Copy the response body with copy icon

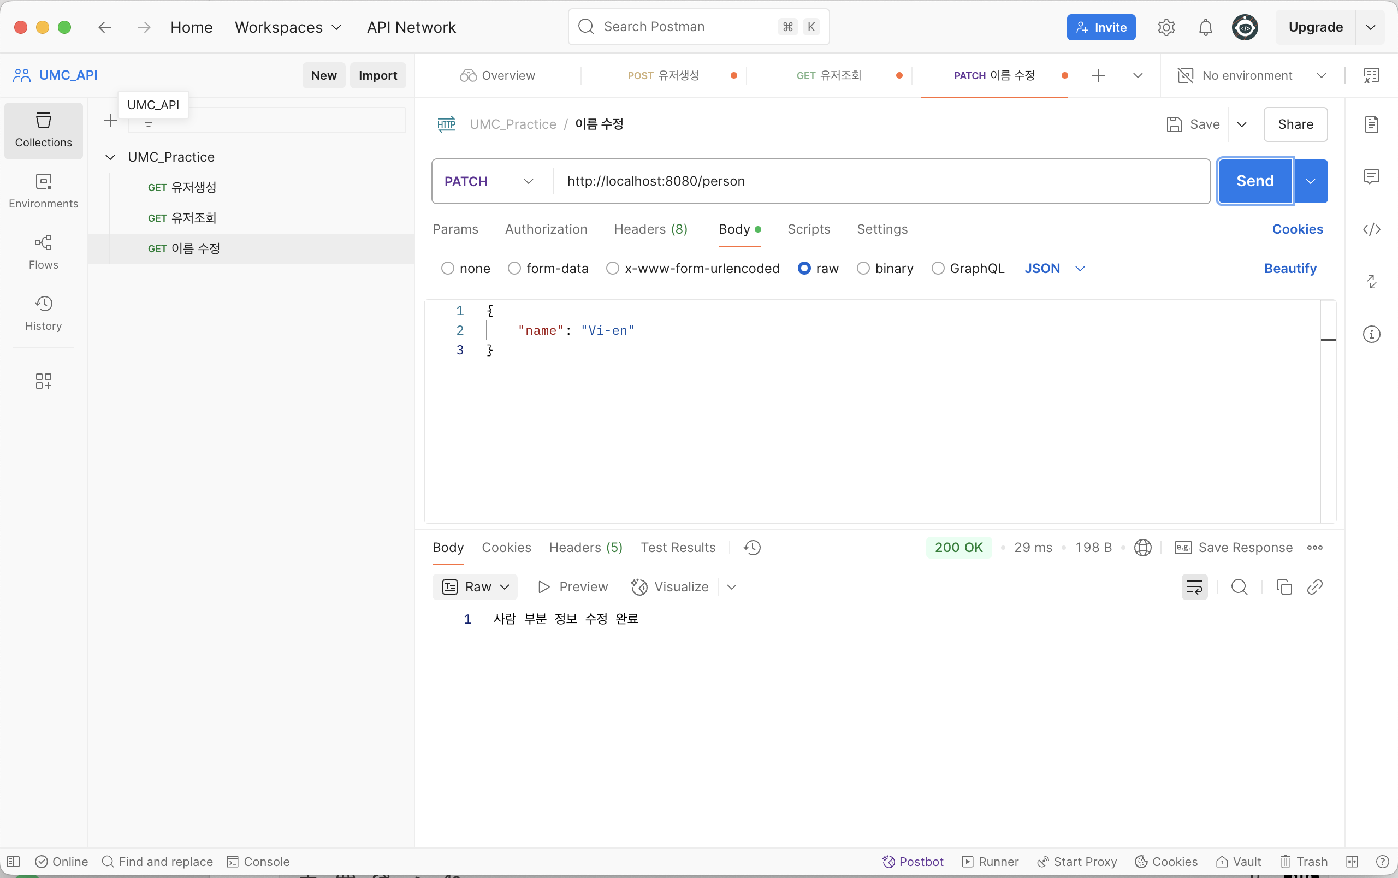(x=1284, y=588)
